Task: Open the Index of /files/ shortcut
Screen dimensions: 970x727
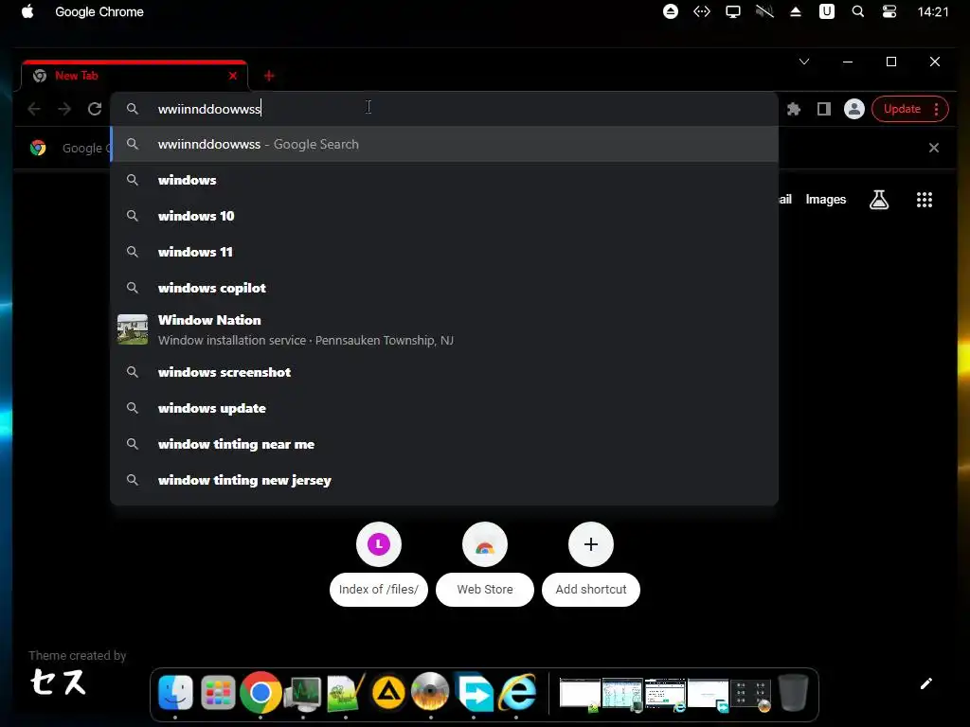Action: [x=379, y=564]
